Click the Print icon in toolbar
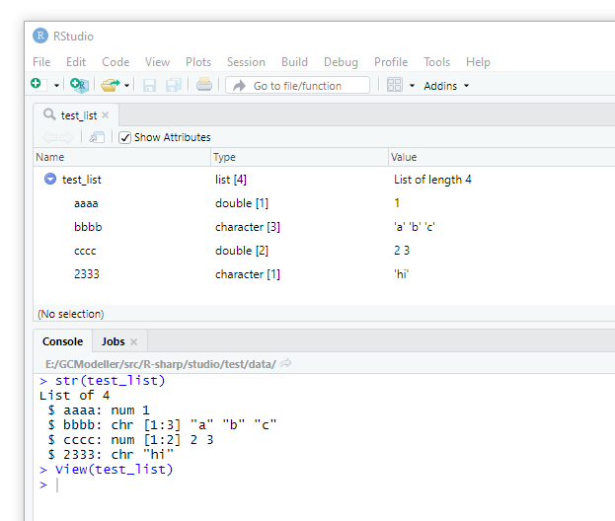The image size is (615, 521). [x=203, y=86]
